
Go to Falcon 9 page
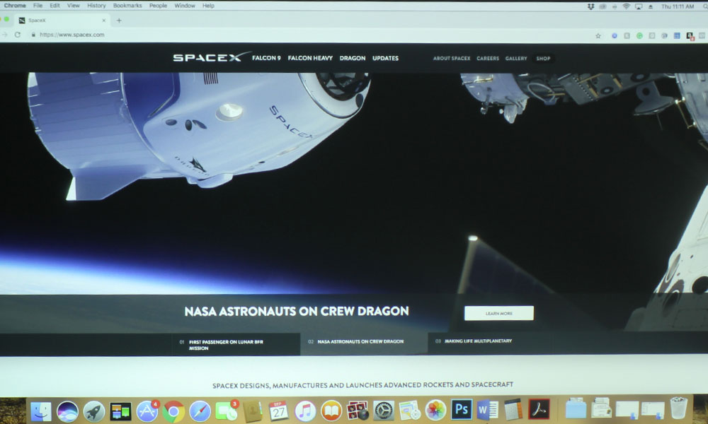(266, 58)
